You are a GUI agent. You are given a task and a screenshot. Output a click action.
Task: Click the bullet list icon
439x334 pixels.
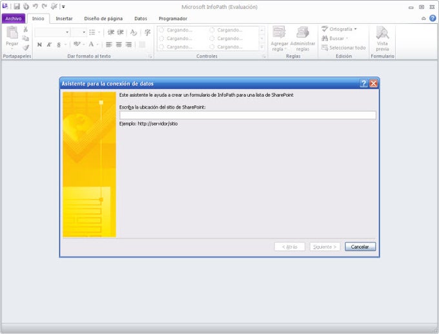coord(92,32)
